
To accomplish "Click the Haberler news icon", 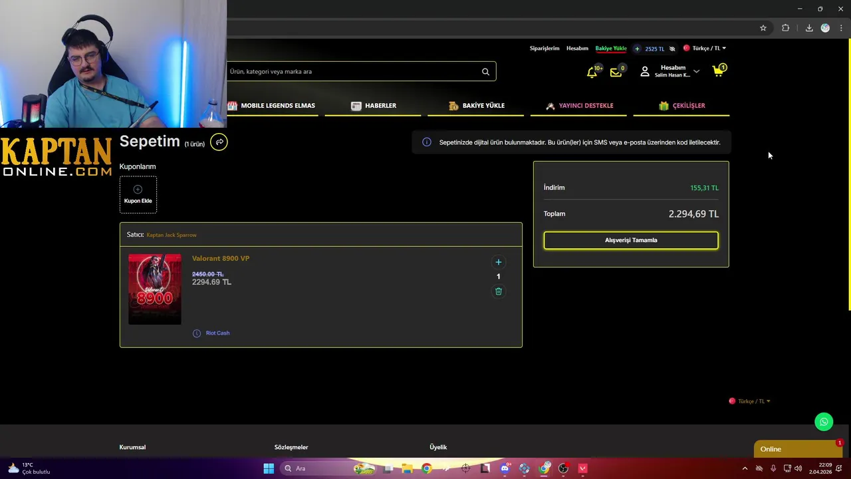I will [356, 106].
